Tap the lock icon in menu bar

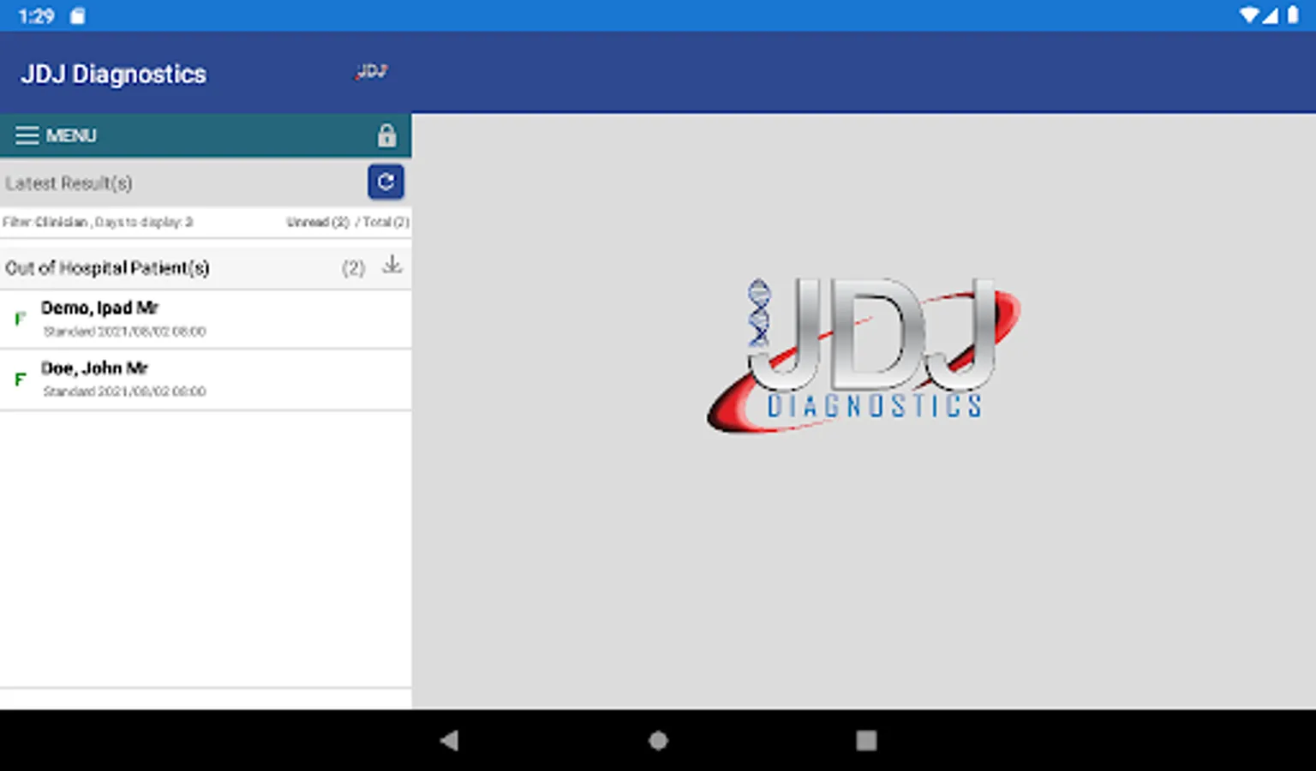387,134
